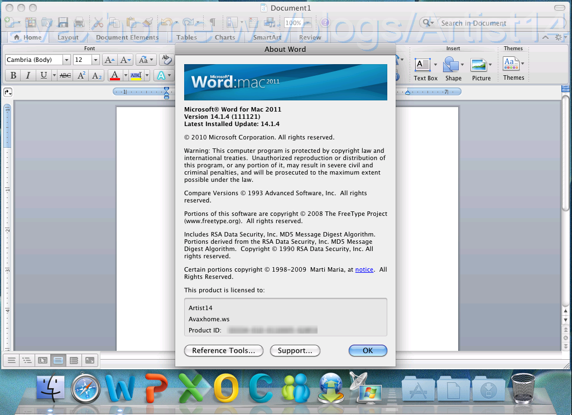Image resolution: width=572 pixels, height=415 pixels.
Task: Decrease font size with the shrink button
Action: [x=125, y=60]
